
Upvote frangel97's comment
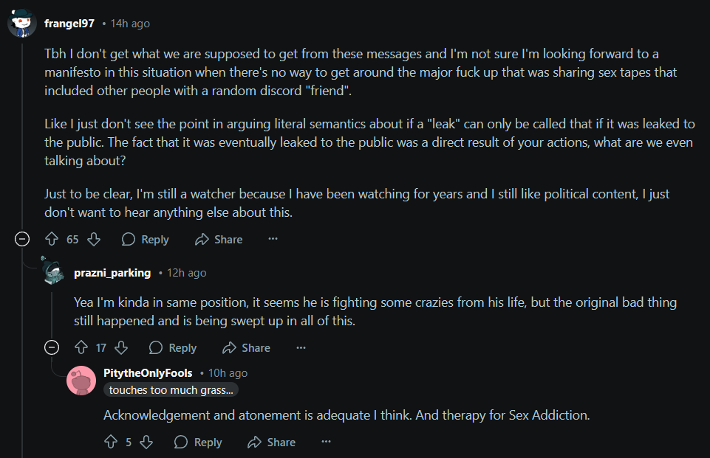click(x=52, y=239)
